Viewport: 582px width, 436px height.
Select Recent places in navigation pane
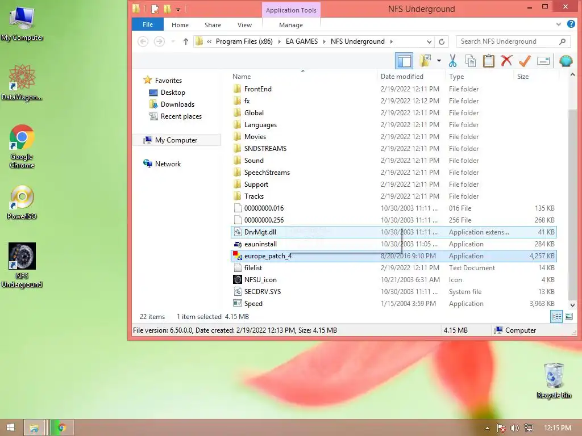pos(181,116)
